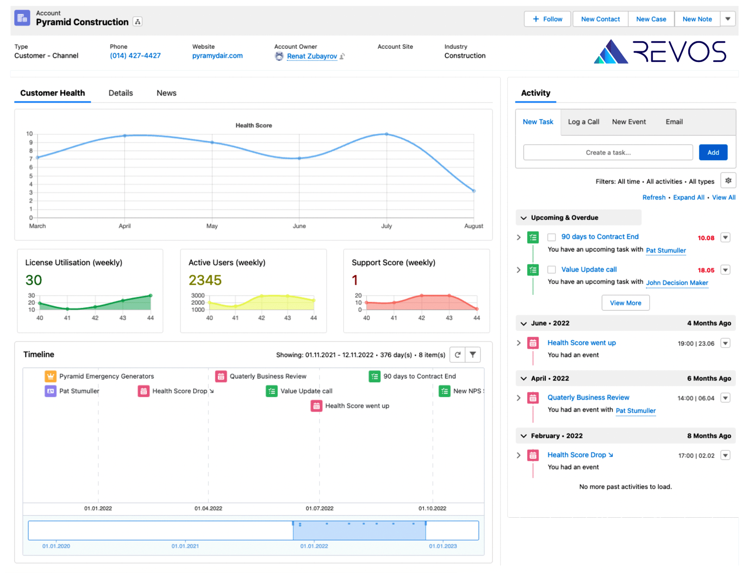Click the Pat Stumuller contact icon in Timeline
The height and width of the screenshot is (573, 749).
pyautogui.click(x=50, y=391)
